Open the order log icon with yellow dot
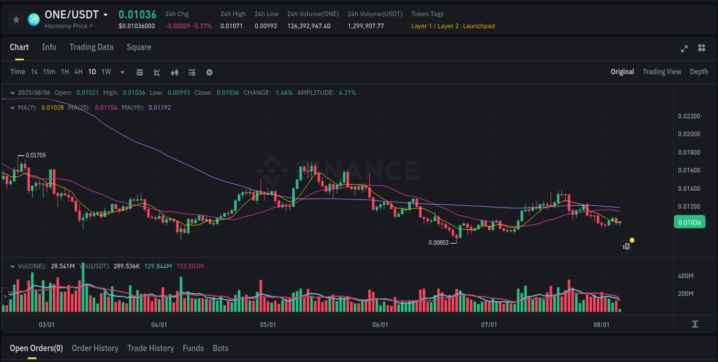This screenshot has width=718, height=362. point(626,246)
